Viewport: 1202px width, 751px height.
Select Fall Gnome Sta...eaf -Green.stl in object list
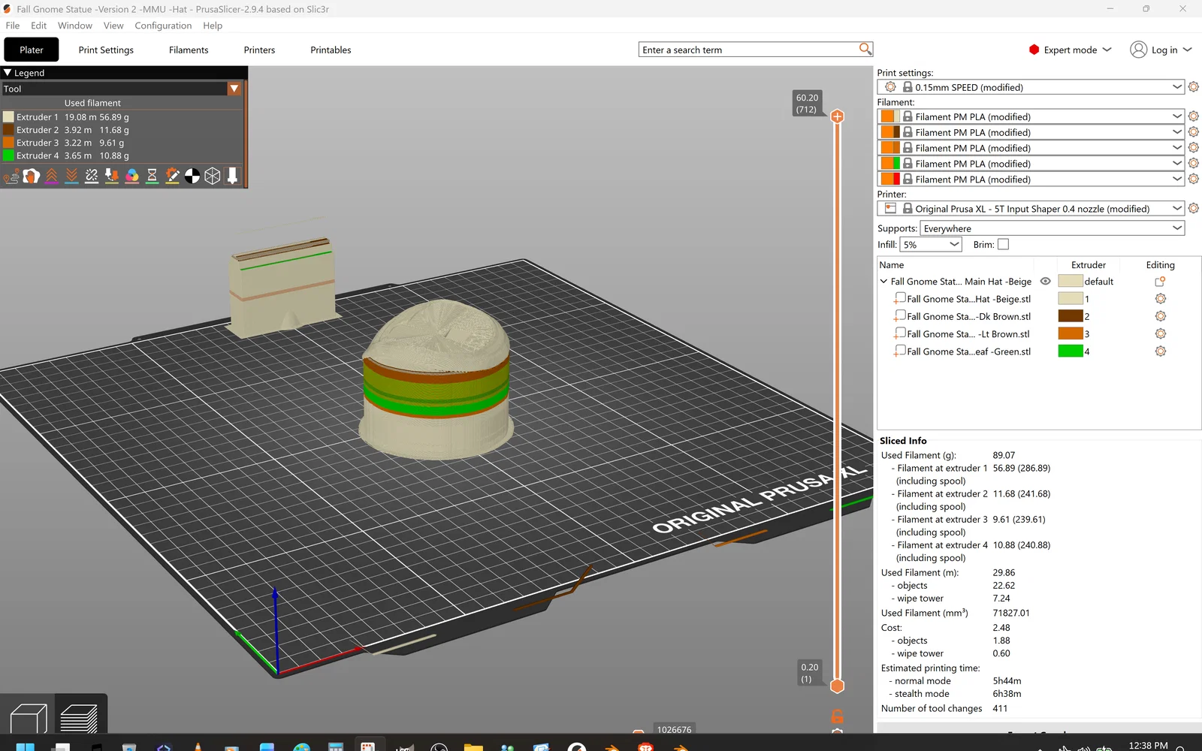pyautogui.click(x=968, y=351)
